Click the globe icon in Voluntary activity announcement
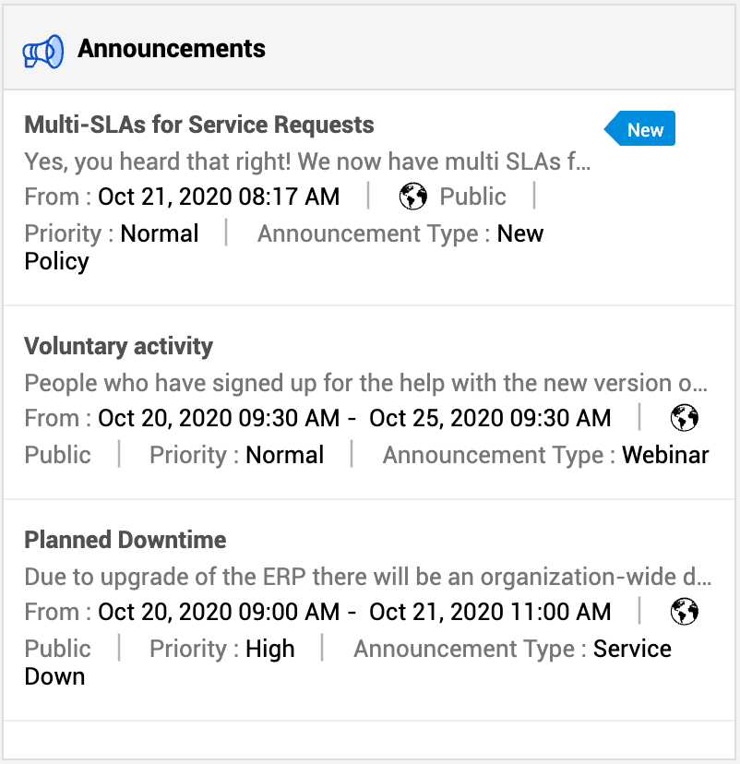This screenshot has width=740, height=764. [x=684, y=418]
